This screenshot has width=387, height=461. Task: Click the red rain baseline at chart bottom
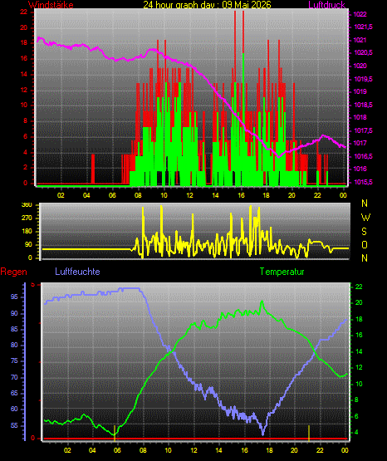tap(195, 439)
